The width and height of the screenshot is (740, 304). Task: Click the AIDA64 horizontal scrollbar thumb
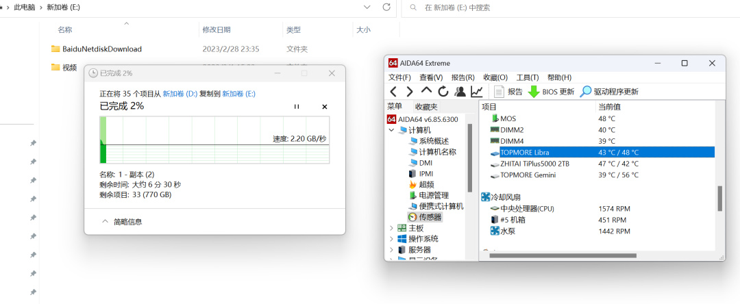pyautogui.click(x=563, y=255)
